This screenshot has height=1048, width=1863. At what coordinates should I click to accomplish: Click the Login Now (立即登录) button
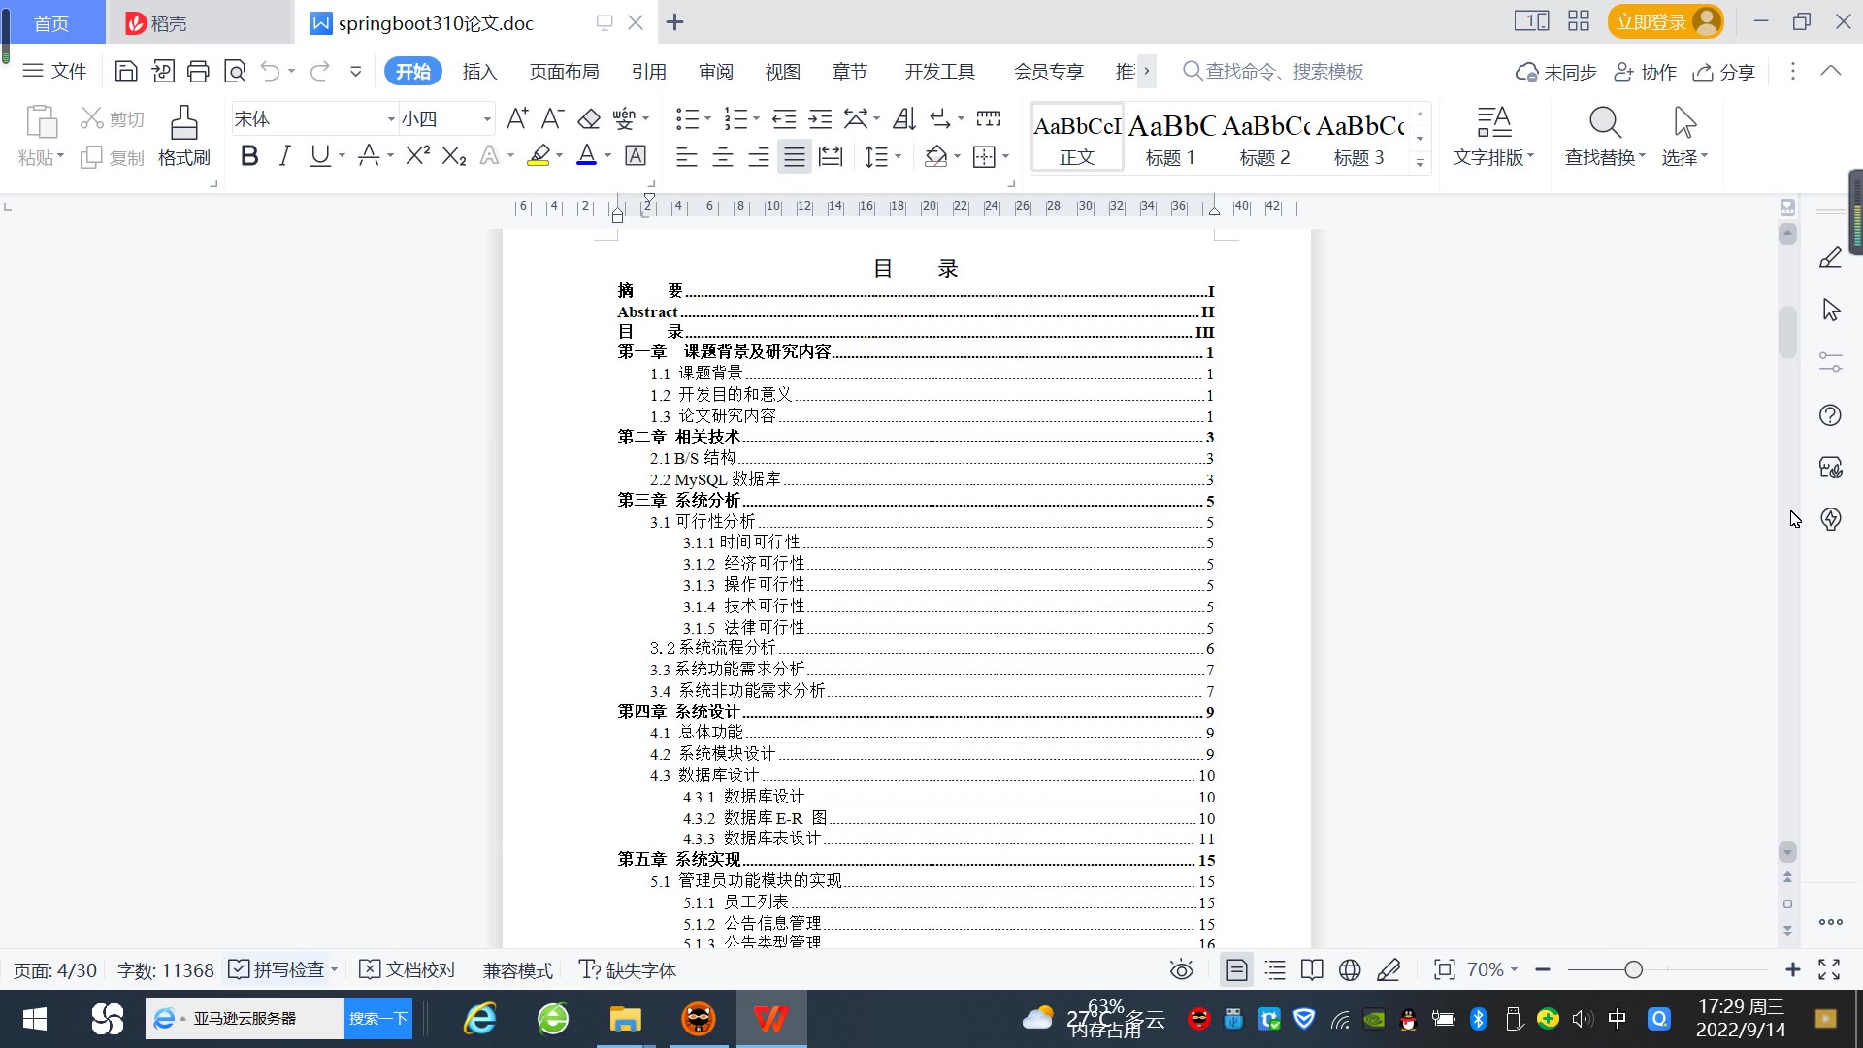click(1665, 21)
